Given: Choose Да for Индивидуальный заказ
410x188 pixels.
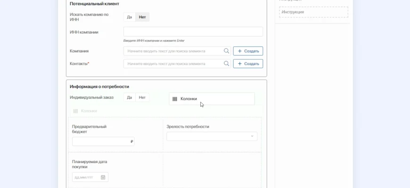Looking at the screenshot, I should pyautogui.click(x=129, y=97).
